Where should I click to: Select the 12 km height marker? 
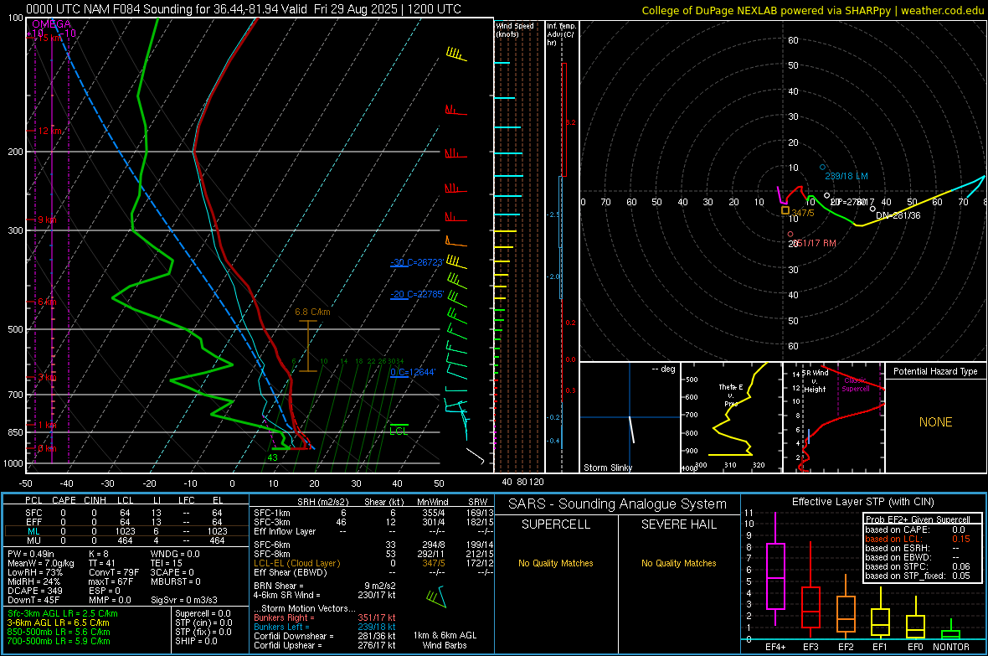(50, 131)
